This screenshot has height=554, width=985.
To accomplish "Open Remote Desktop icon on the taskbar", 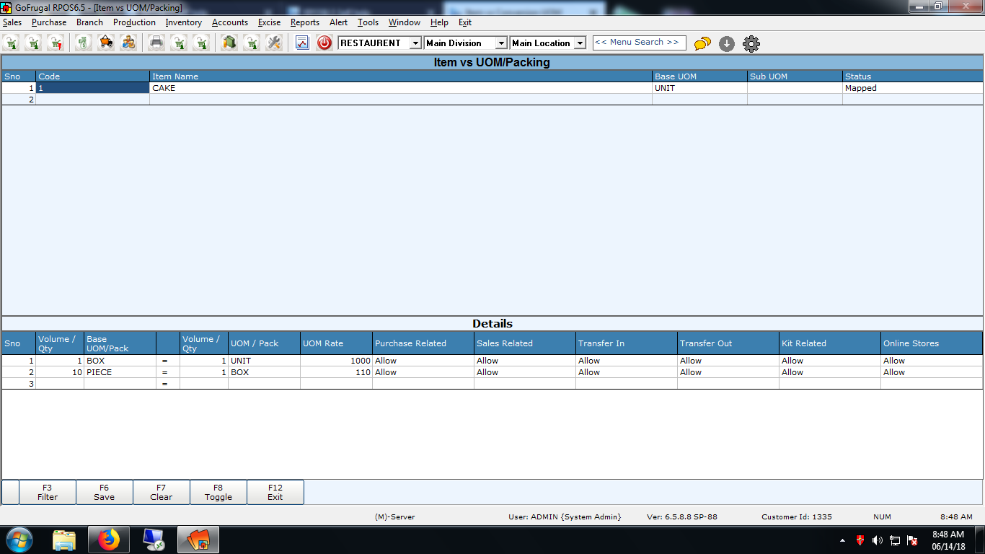I will [x=154, y=540].
